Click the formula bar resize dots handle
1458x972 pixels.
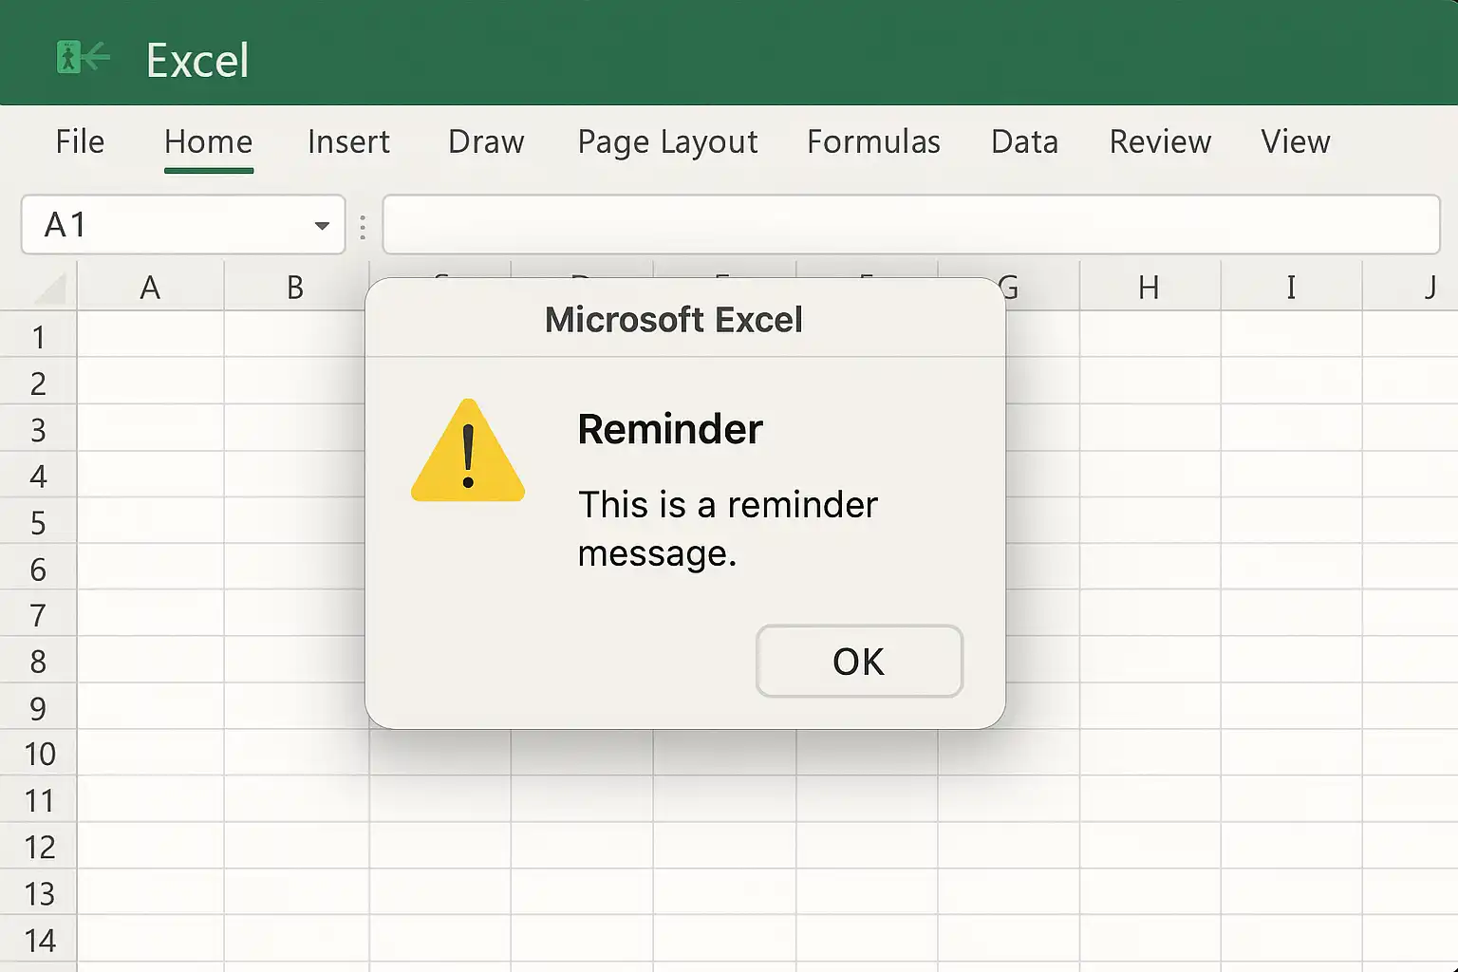pos(363,226)
